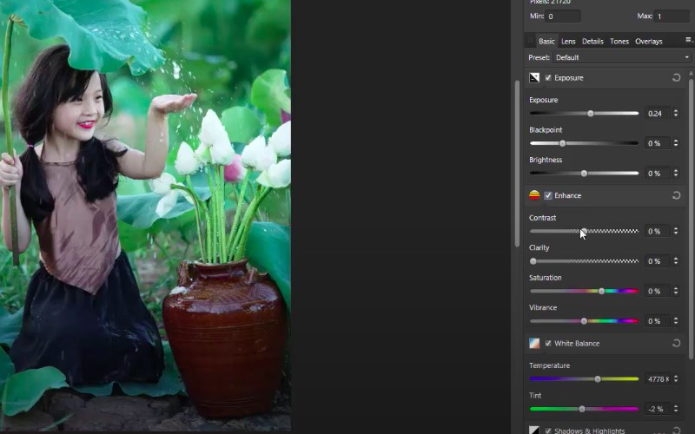Click the panel grip handle beside Basic tab
This screenshot has width=695, height=434.
(x=530, y=41)
